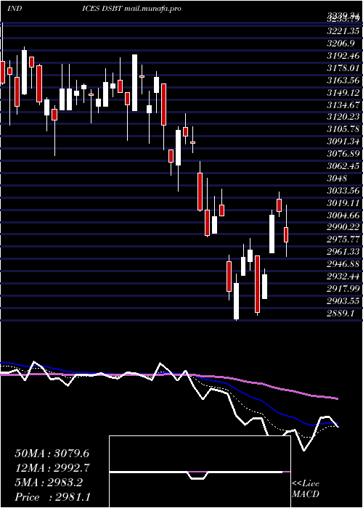Image resolution: width=363 pixels, height=508 pixels.
Task: Click the 50MA : 3079.6 readout
Action: tap(52, 454)
